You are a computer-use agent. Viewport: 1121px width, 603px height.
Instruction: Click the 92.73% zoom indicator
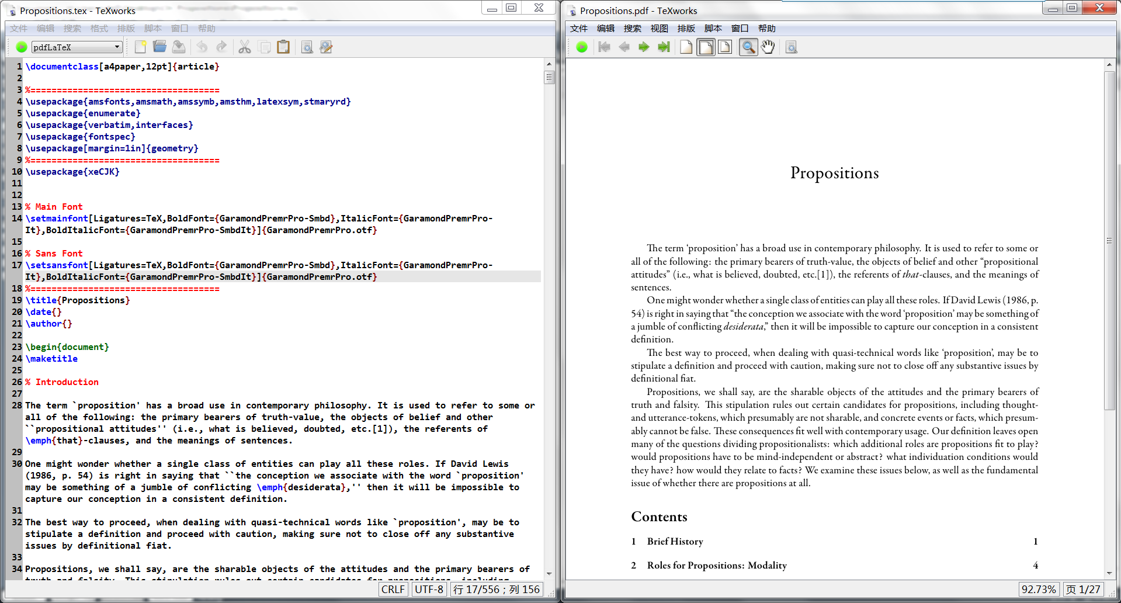pos(1039,589)
